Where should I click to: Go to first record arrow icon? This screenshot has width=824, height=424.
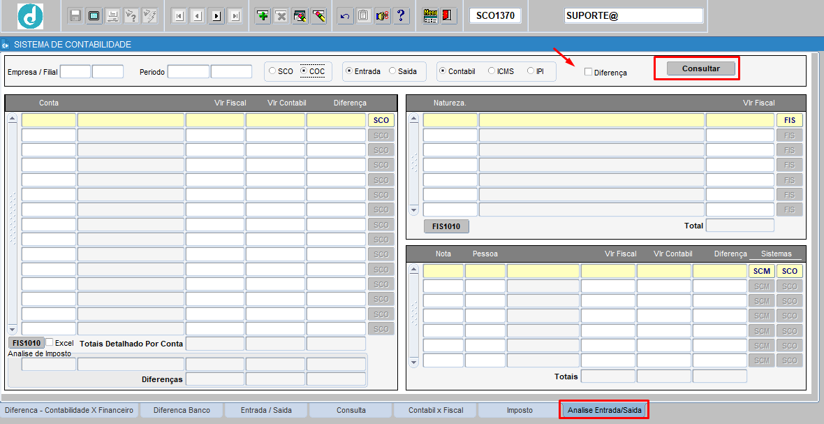(179, 16)
